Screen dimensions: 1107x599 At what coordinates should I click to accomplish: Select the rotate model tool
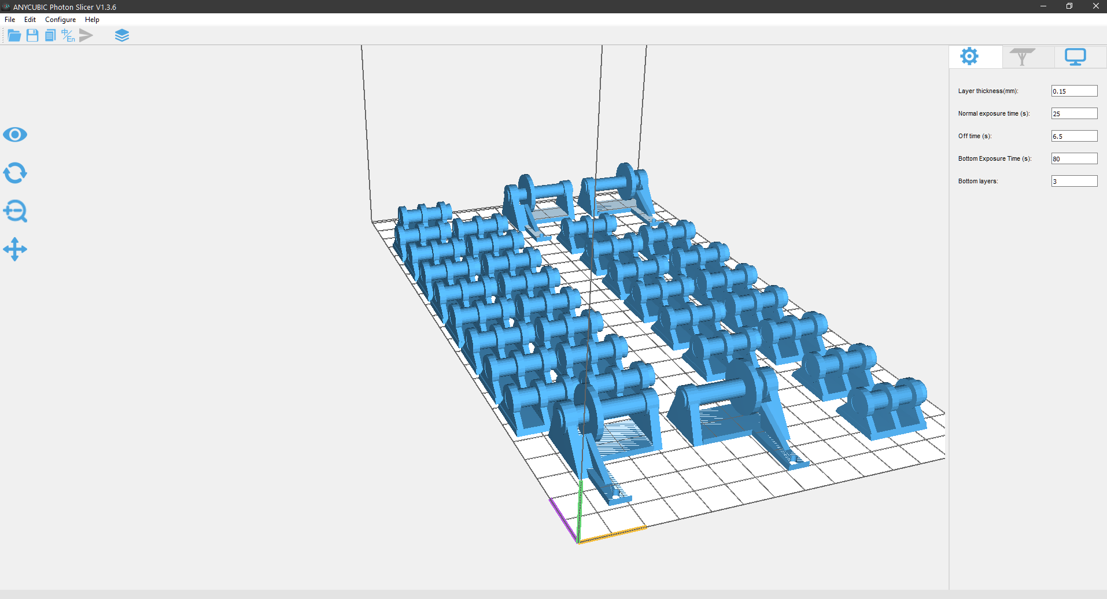[15, 173]
